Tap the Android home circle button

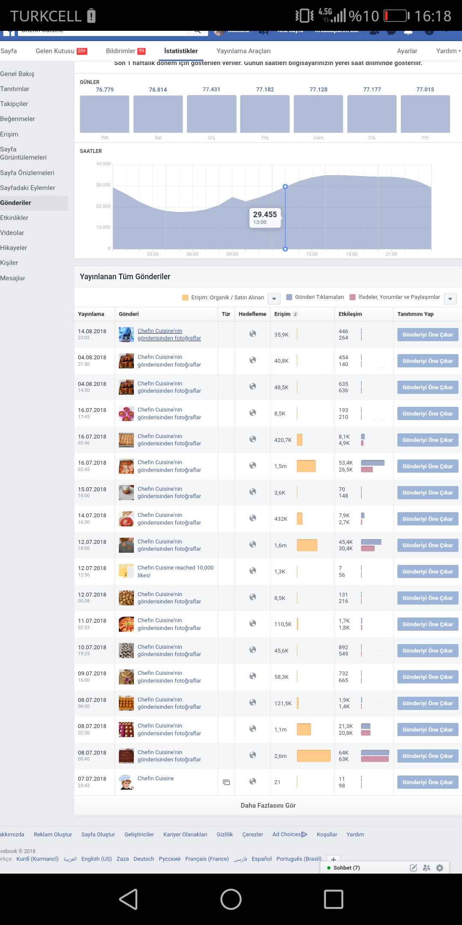tap(231, 899)
